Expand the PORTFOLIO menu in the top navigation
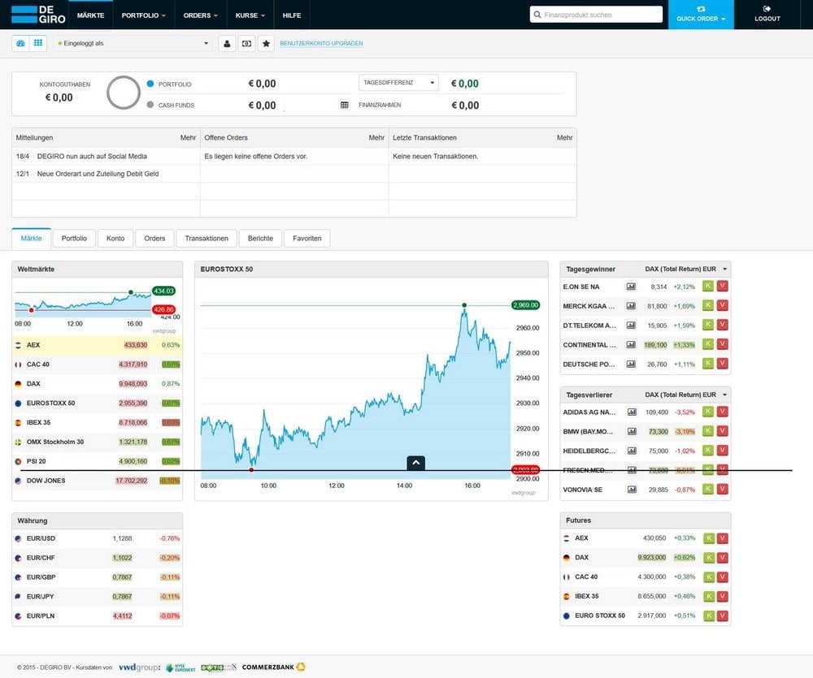 coord(144,15)
